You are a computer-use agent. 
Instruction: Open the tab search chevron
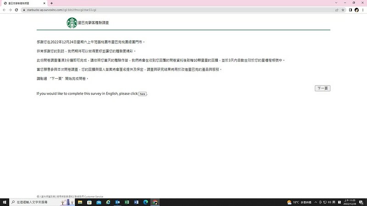(336, 3)
